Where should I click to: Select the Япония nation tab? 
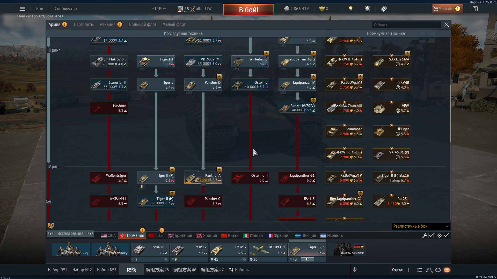tap(207, 236)
